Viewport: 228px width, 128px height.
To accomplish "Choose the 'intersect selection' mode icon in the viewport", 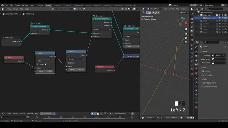I will tap(158, 13).
